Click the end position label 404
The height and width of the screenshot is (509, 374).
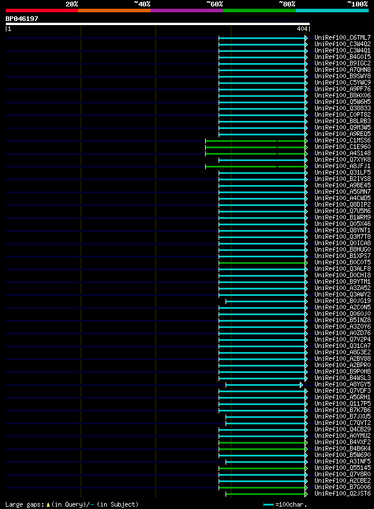[302, 29]
